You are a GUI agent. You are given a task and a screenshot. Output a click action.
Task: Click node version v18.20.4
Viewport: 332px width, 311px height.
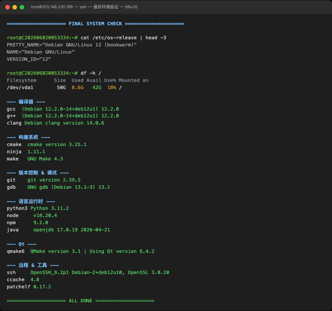[x=45, y=216]
